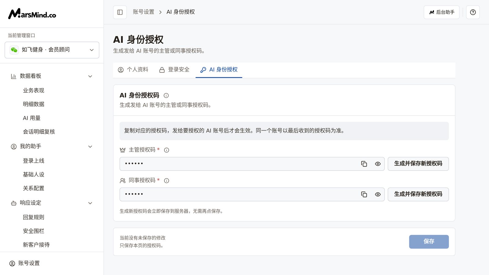Open the 如飞健身 · 会员顾问 window dropdown
The width and height of the screenshot is (489, 275).
tap(52, 50)
